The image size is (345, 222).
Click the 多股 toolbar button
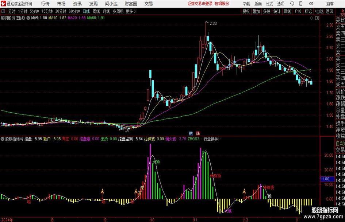point(267,11)
